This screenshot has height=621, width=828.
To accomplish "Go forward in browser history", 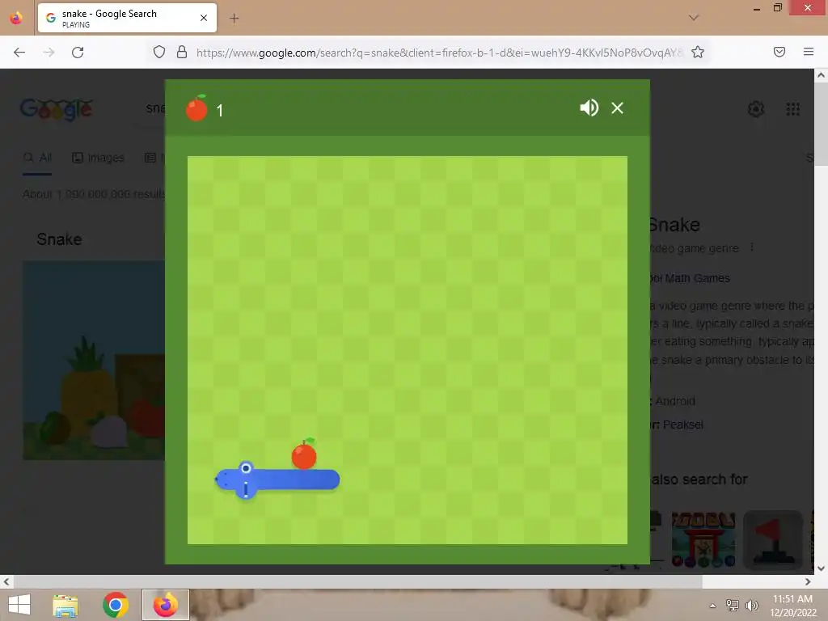I will (49, 53).
